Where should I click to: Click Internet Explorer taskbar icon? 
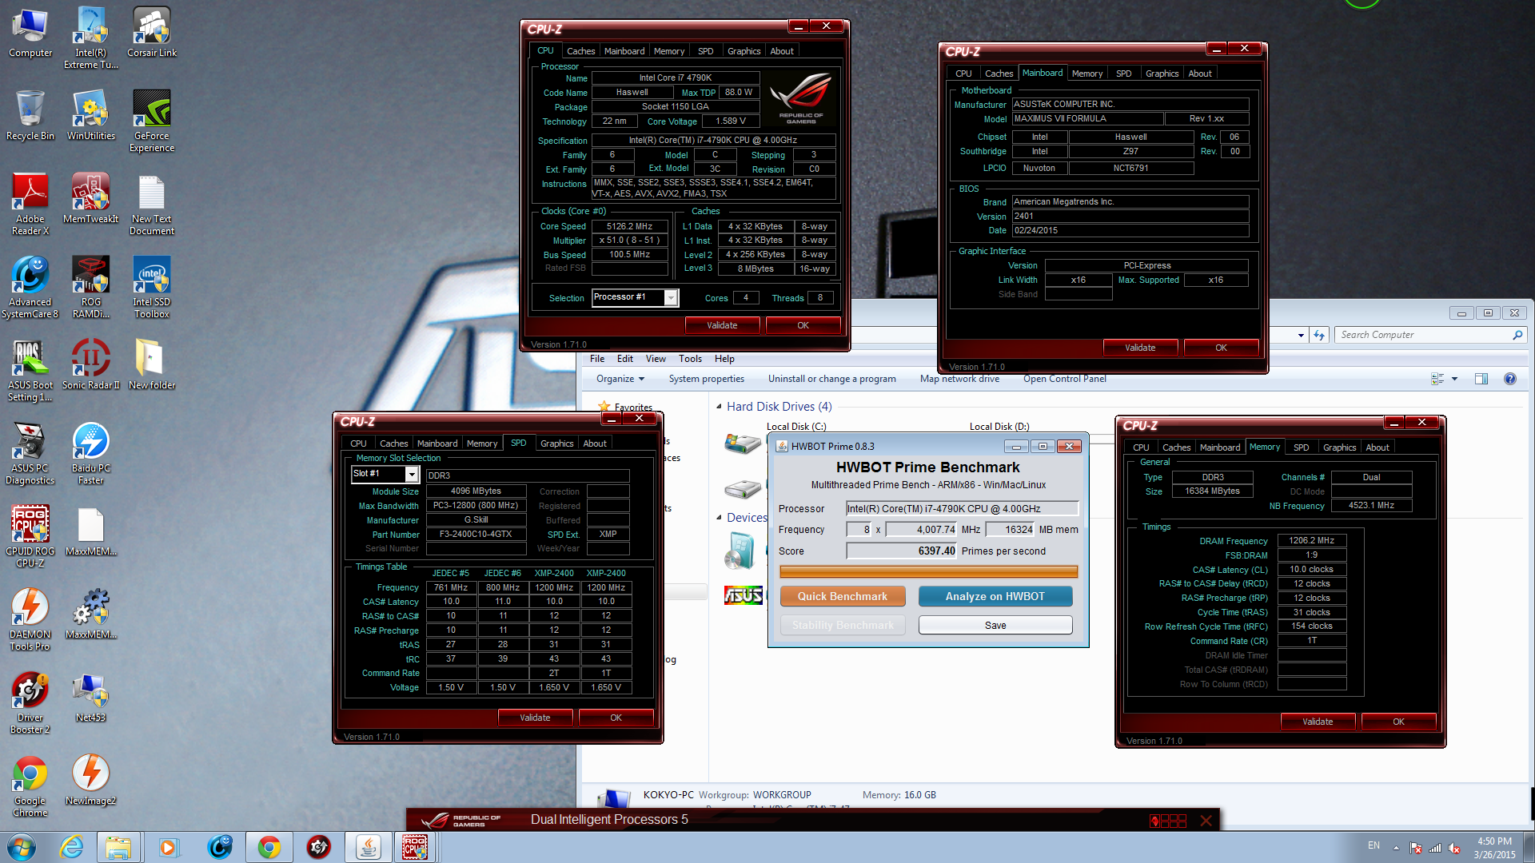click(72, 846)
